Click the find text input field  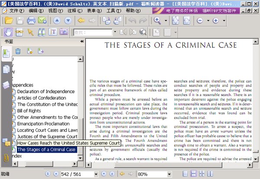93,32
